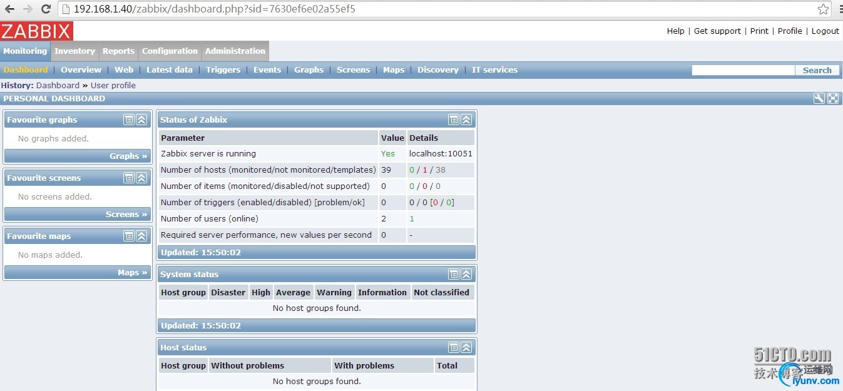Click the Search button

pyautogui.click(x=817, y=70)
